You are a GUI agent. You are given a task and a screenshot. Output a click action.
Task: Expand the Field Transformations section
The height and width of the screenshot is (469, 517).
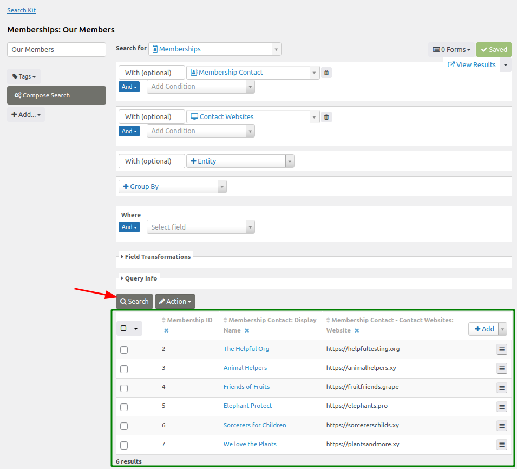[156, 257]
